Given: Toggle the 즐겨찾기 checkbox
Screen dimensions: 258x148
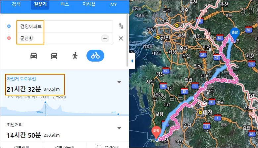Looking at the screenshot, I should pos(99,146).
